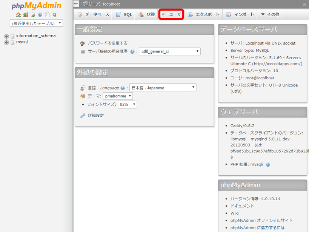This screenshot has height=232, width=309.
Task: Open the ドキュメント link
Action: click(x=242, y=206)
